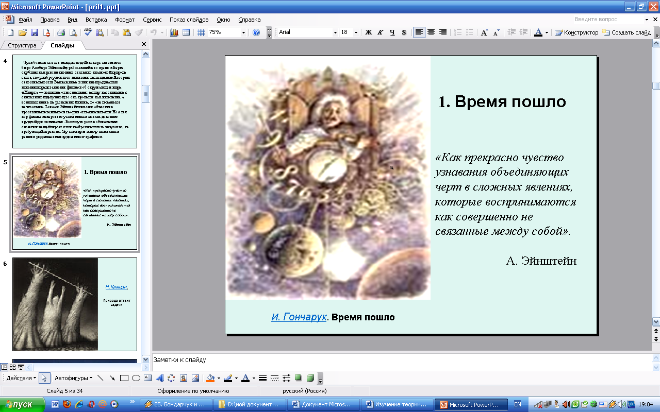Switch to slide sorter view
This screenshot has width=660, height=412.
coord(13,367)
